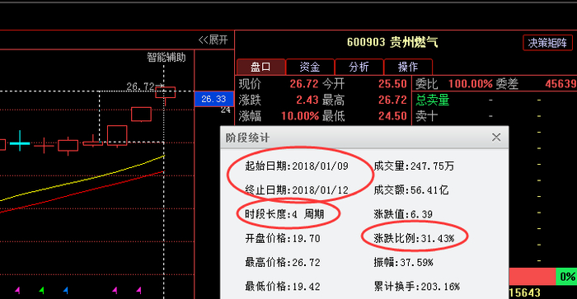The width and height of the screenshot is (577, 299).
Task: Click 成交量:247.75万 value
Action: (x=414, y=166)
